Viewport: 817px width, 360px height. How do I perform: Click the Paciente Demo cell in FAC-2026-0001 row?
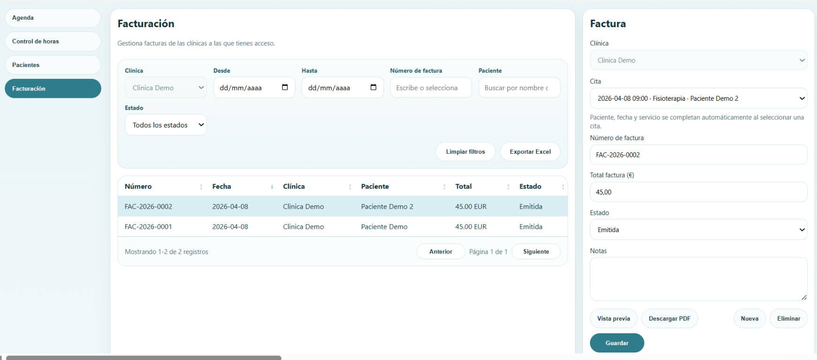pyautogui.click(x=384, y=226)
